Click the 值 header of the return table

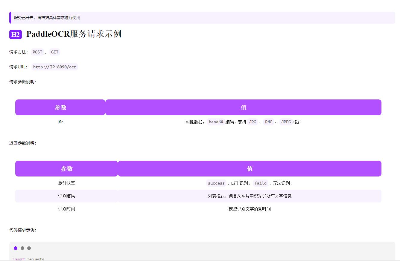pos(250,168)
